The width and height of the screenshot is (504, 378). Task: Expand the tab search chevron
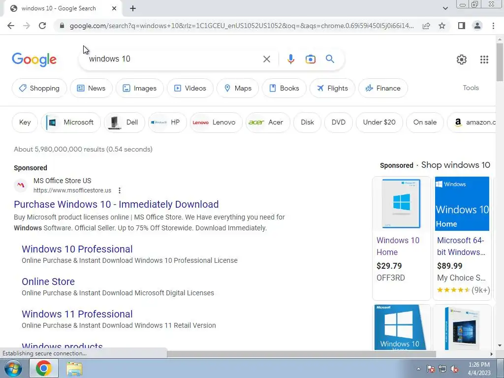pyautogui.click(x=445, y=8)
